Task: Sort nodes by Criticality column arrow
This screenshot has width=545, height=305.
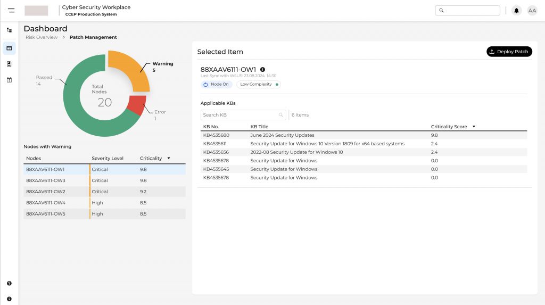Action: click(x=169, y=159)
